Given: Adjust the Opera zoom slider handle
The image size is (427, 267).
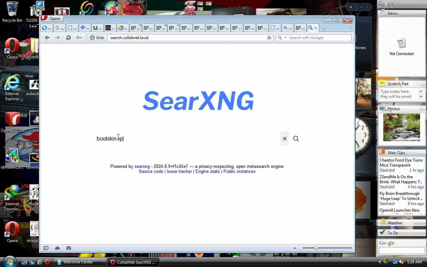Looking at the screenshot, I should point(316,248).
